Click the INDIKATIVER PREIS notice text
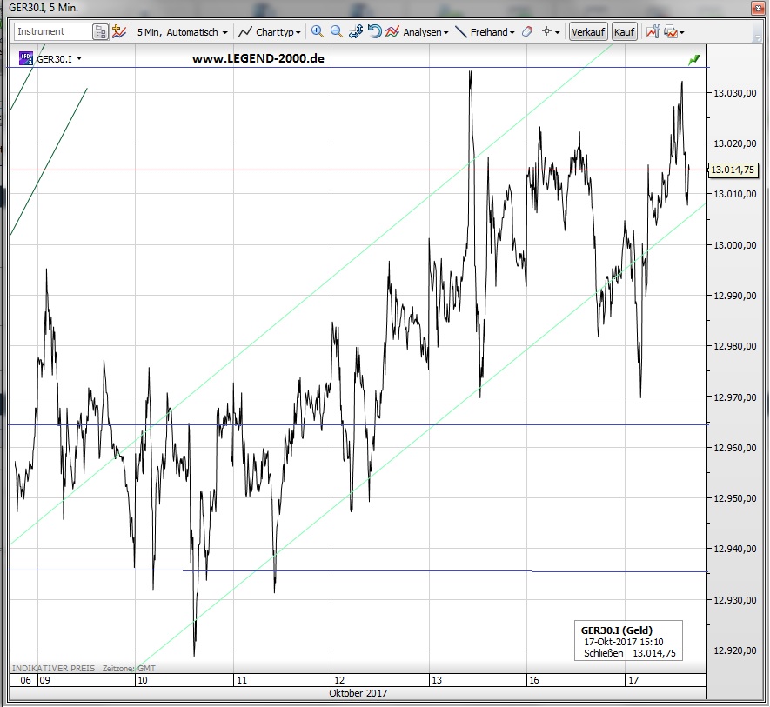Viewport: 770px width, 707px height. pyautogui.click(x=53, y=668)
